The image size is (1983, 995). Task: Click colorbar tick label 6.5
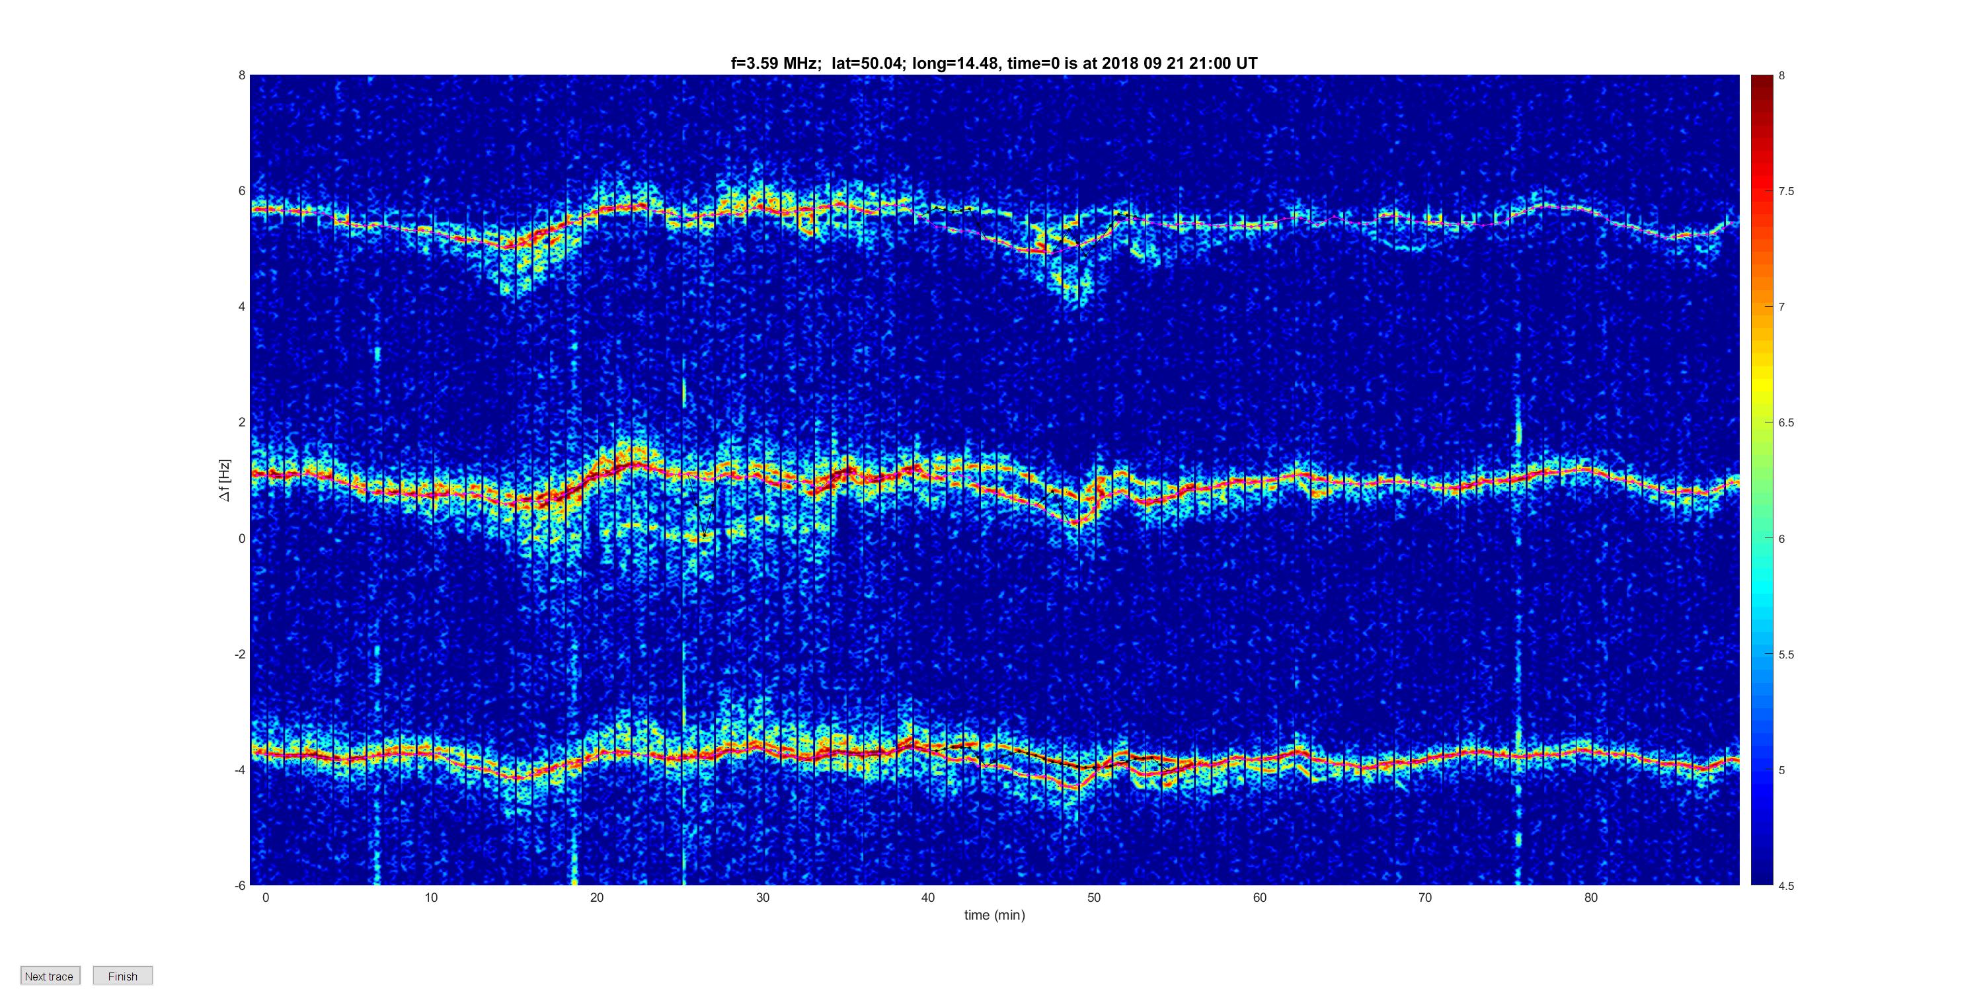coord(1786,423)
